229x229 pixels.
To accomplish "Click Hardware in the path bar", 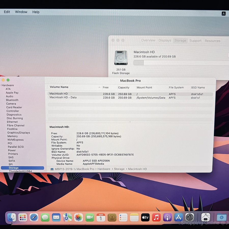I will click(x=104, y=169).
